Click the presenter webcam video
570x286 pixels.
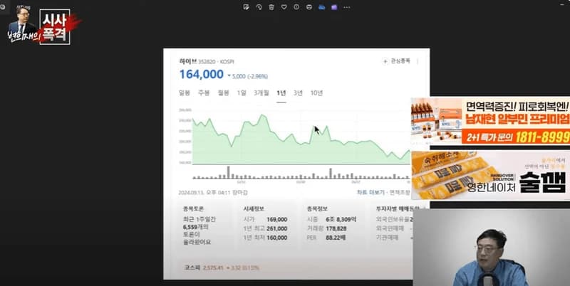tap(492, 247)
